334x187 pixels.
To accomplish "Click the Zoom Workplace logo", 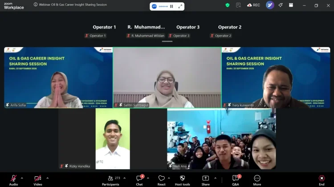I will (14, 6).
